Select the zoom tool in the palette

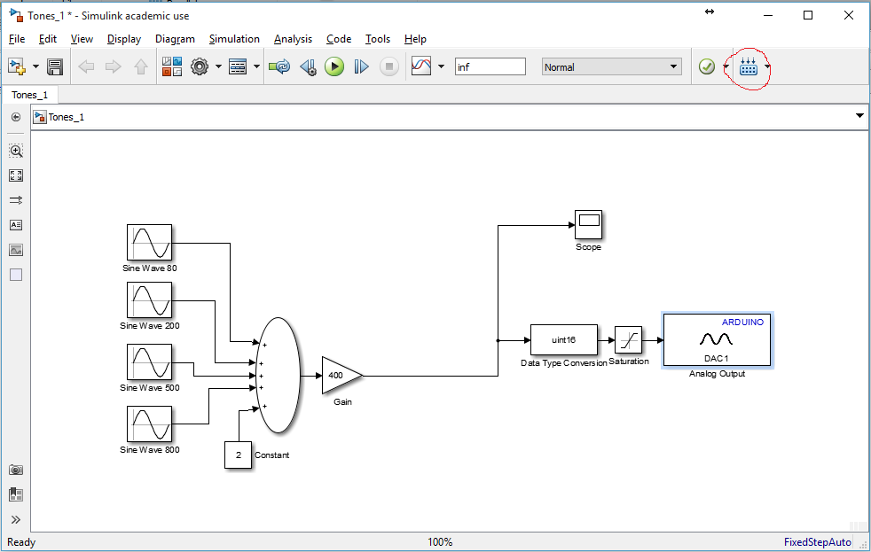click(15, 151)
